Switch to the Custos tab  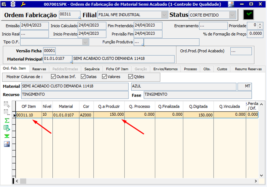pyautogui.click(x=222, y=69)
